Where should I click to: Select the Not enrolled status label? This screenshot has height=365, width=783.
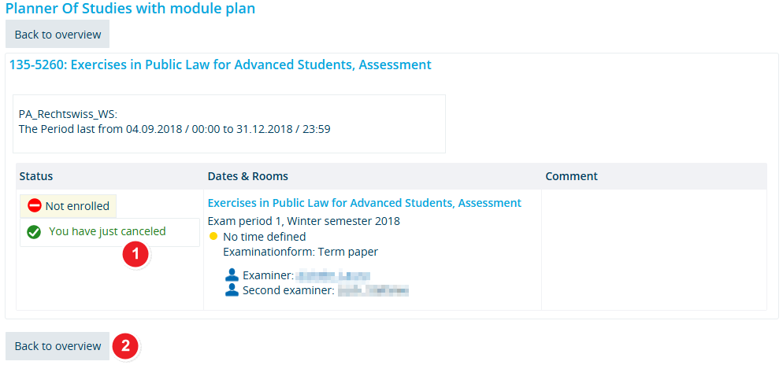tap(77, 206)
